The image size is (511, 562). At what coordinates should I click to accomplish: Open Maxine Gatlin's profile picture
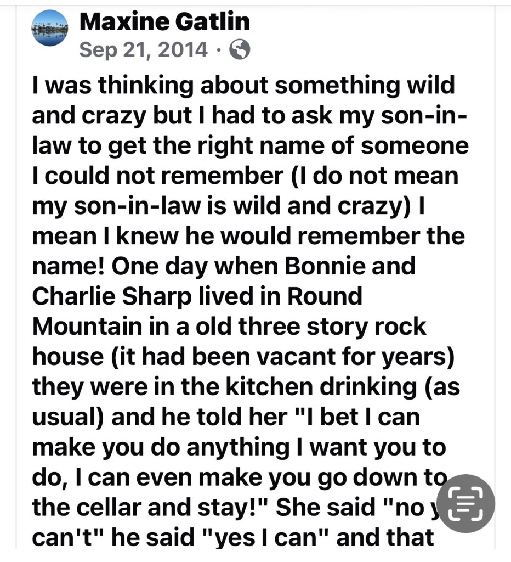pos(50,29)
